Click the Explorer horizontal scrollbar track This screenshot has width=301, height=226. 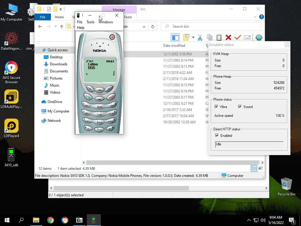coord(173,162)
